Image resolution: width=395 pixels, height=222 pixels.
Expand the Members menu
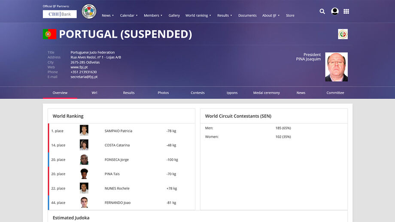[153, 15]
